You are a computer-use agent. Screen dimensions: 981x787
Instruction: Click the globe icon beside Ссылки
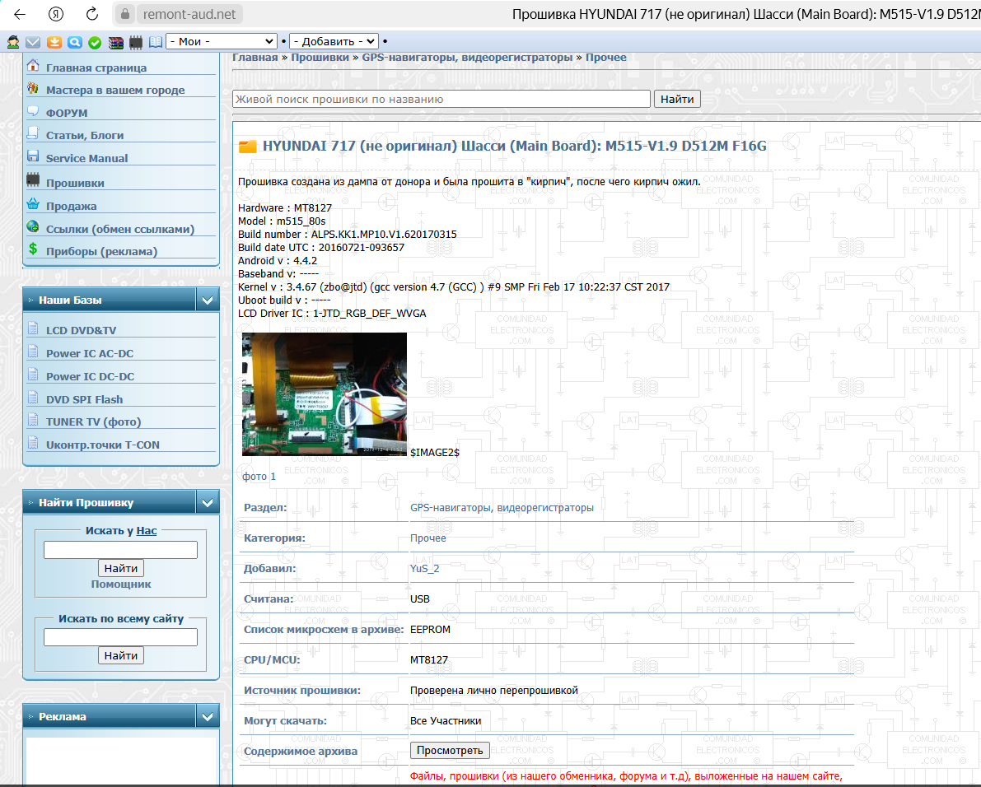click(33, 227)
